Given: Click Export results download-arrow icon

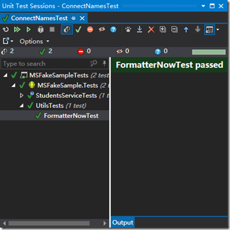Looking at the screenshot, I should tap(139, 29).
